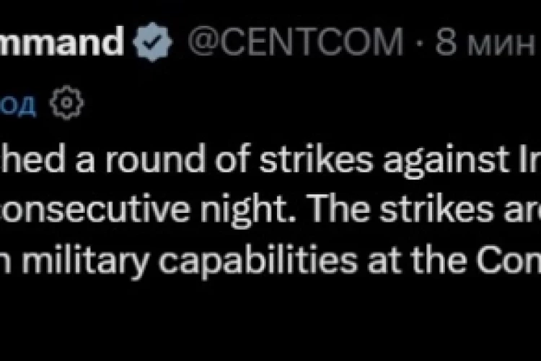Image resolution: width=541 pixels, height=361 pixels.
Task: Click the empty black area below the tweet
Action: coord(270,321)
